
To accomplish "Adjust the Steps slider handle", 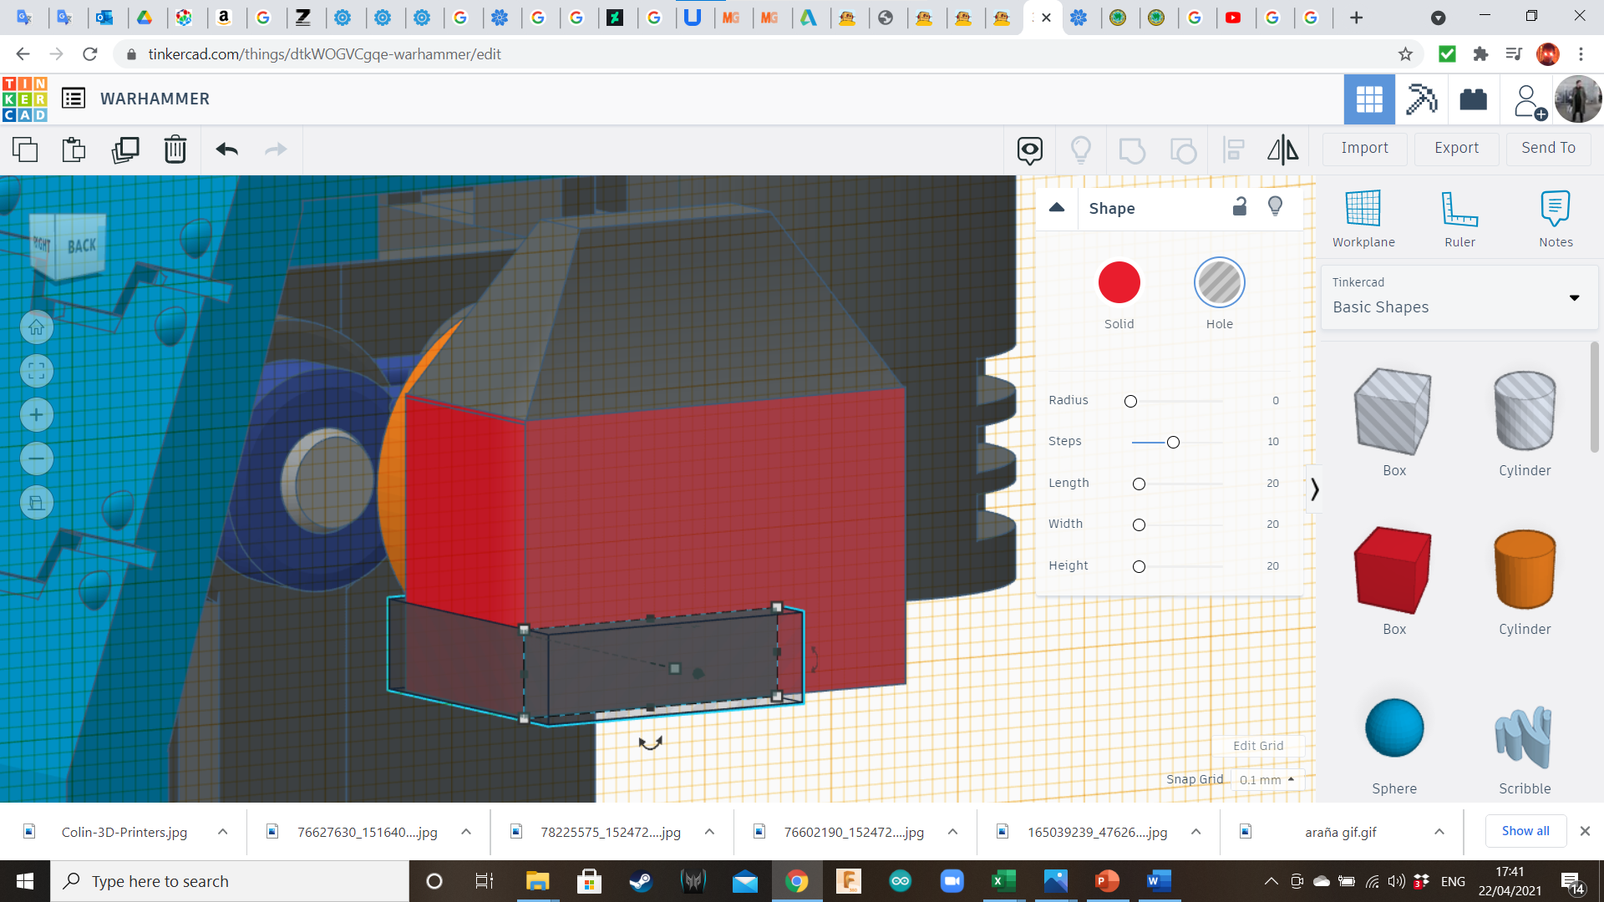I will click(x=1173, y=442).
